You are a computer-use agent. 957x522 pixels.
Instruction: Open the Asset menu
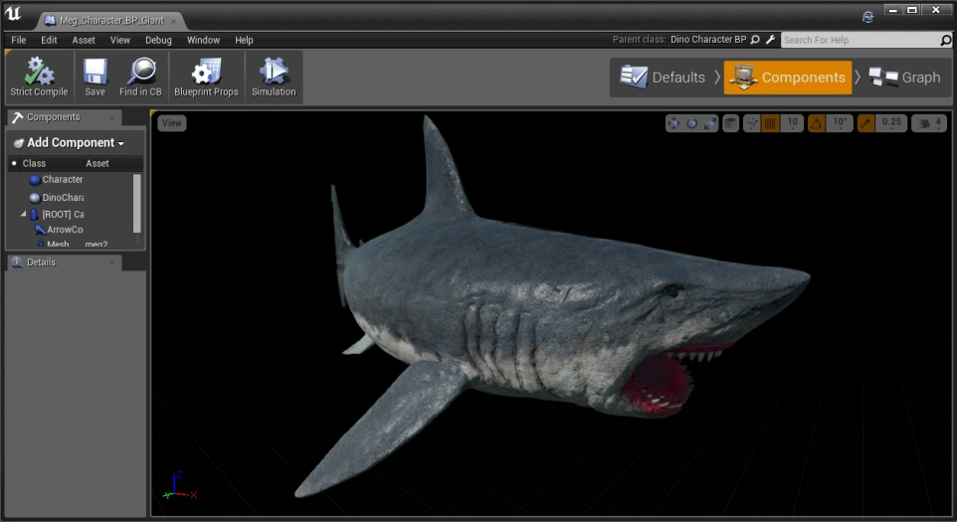tap(84, 40)
